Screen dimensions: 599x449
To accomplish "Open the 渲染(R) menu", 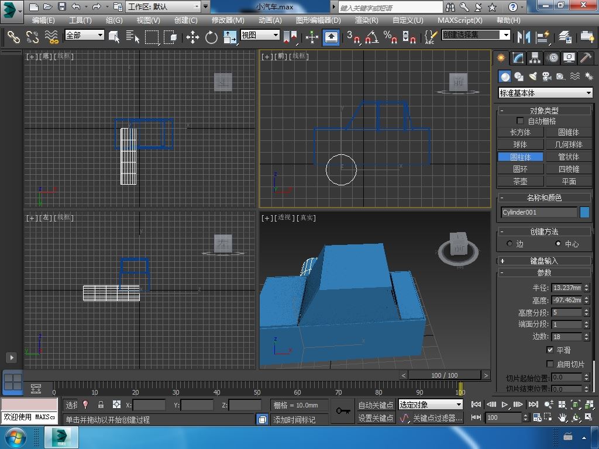I will [366, 20].
